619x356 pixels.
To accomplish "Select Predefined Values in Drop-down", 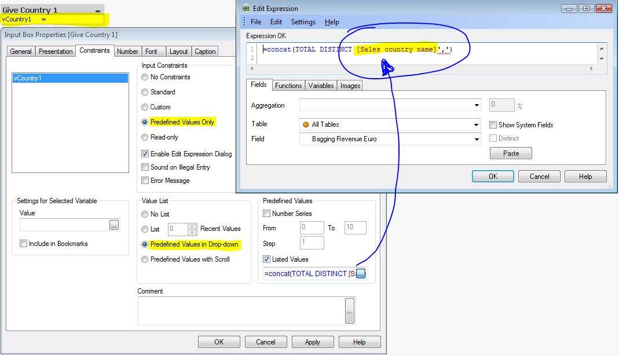I will (145, 244).
